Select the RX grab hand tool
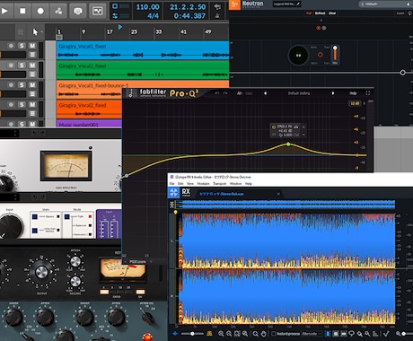 (x=263, y=334)
